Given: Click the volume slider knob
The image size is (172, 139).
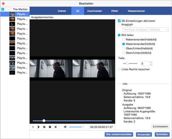Looking at the screenshot, I should pos(83,127).
